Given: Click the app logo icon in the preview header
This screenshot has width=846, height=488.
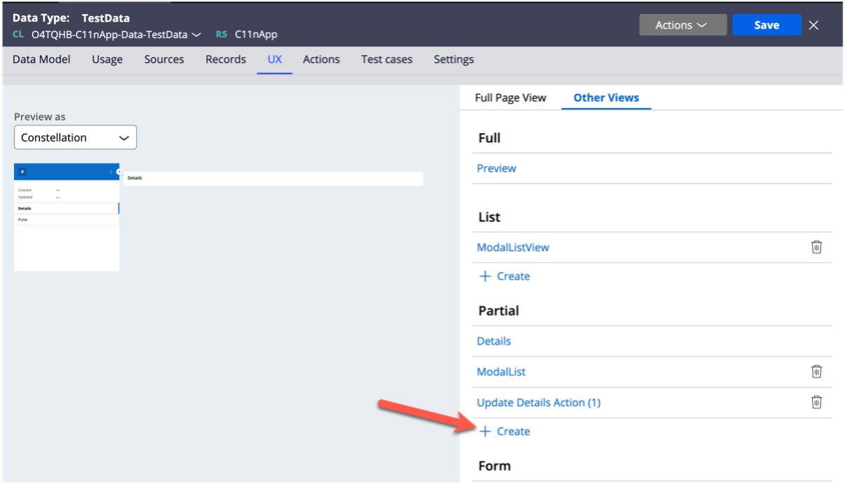Looking at the screenshot, I should coord(22,172).
